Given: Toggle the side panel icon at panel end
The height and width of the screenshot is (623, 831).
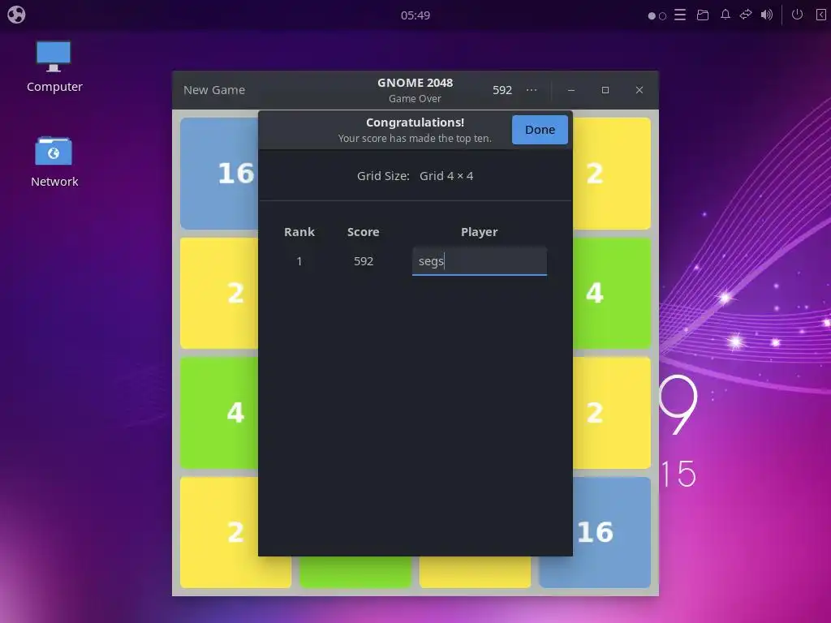Looking at the screenshot, I should [x=820, y=15].
